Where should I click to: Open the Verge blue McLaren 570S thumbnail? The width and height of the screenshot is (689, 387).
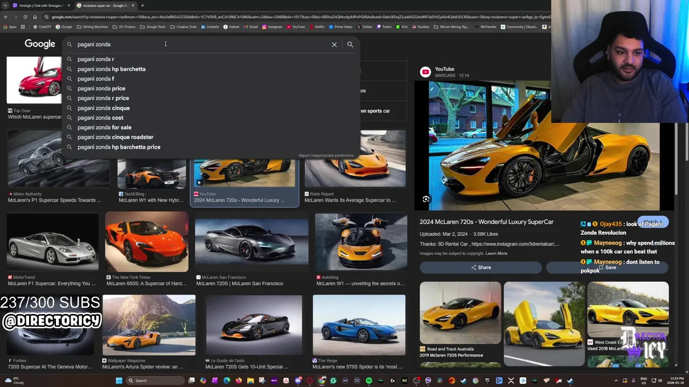click(x=359, y=325)
